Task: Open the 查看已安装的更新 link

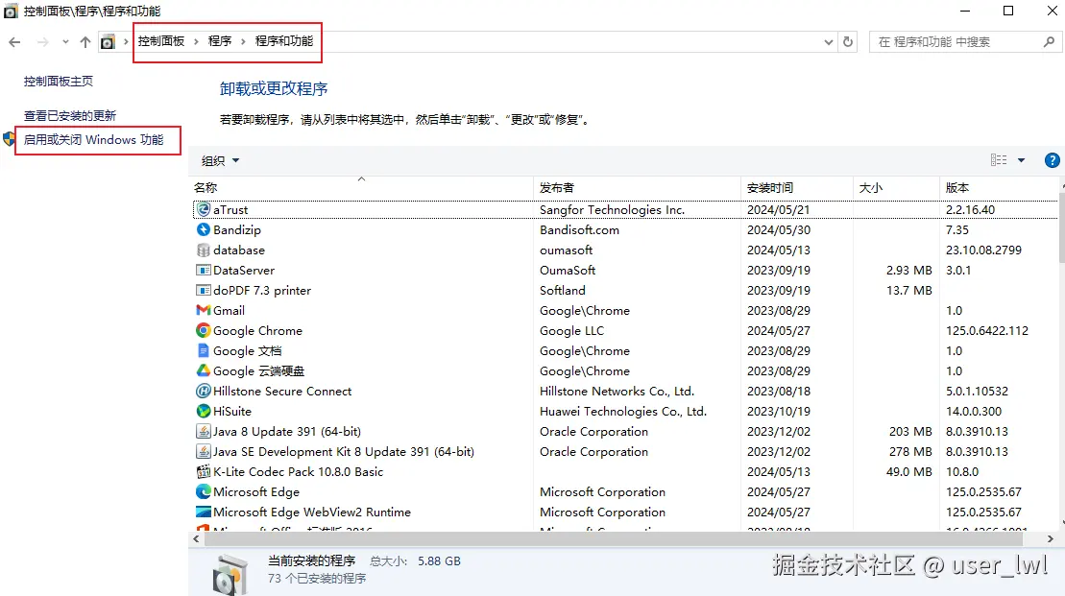Action: (70, 116)
